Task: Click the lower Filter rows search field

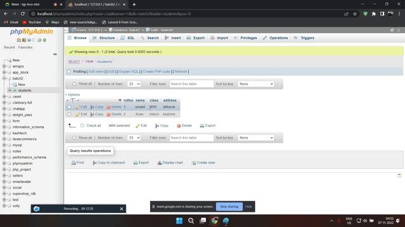Action: (x=192, y=137)
